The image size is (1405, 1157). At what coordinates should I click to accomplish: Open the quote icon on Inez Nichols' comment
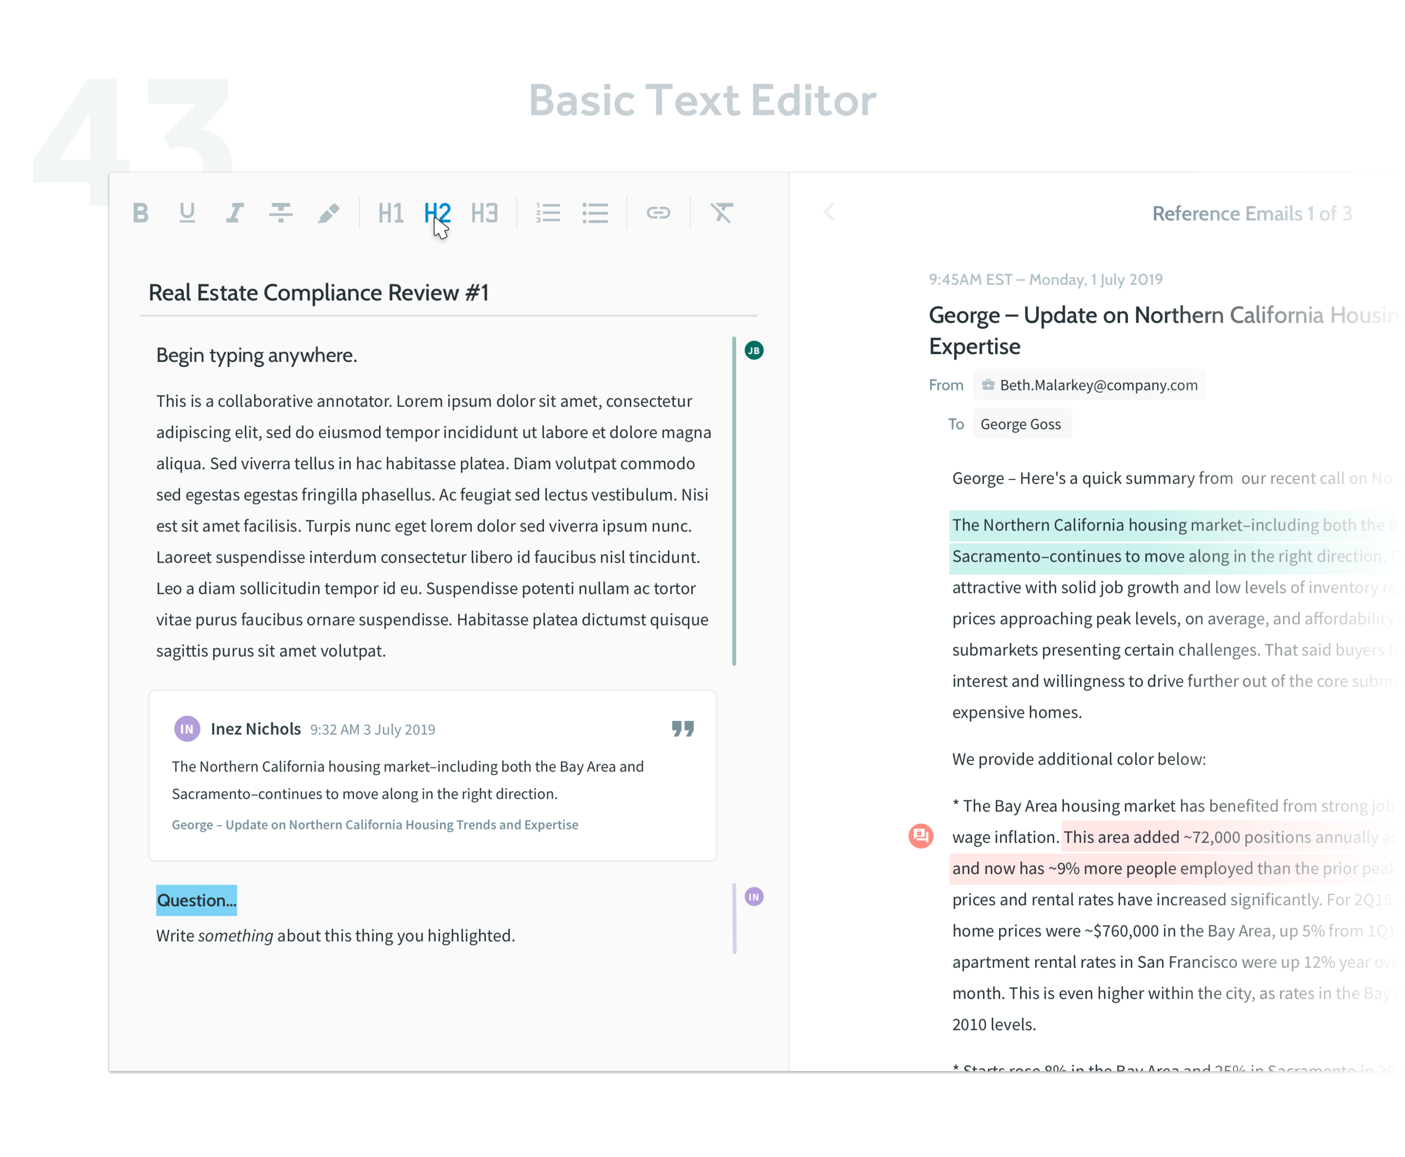click(683, 728)
